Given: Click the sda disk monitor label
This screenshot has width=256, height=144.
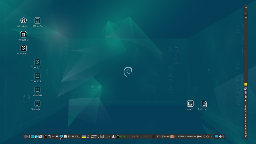Looking at the screenshot, I should tap(108, 136).
